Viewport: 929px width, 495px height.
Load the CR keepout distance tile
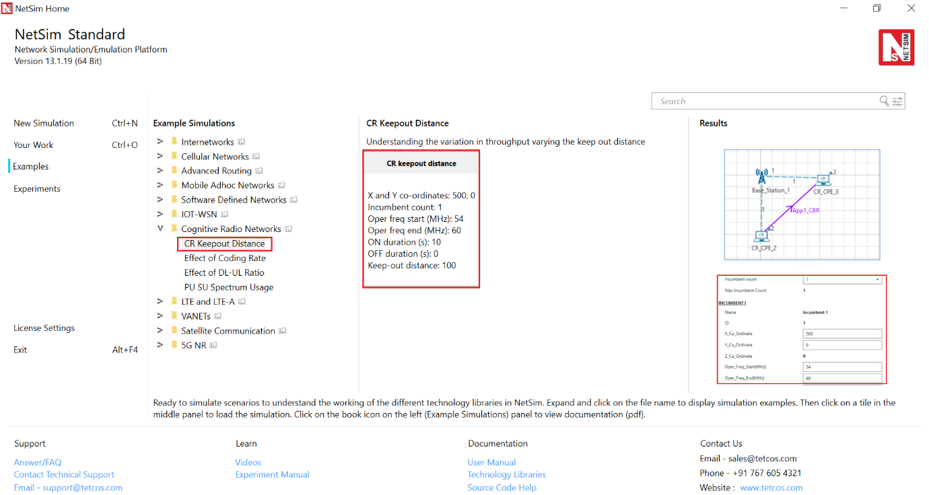coord(421,219)
